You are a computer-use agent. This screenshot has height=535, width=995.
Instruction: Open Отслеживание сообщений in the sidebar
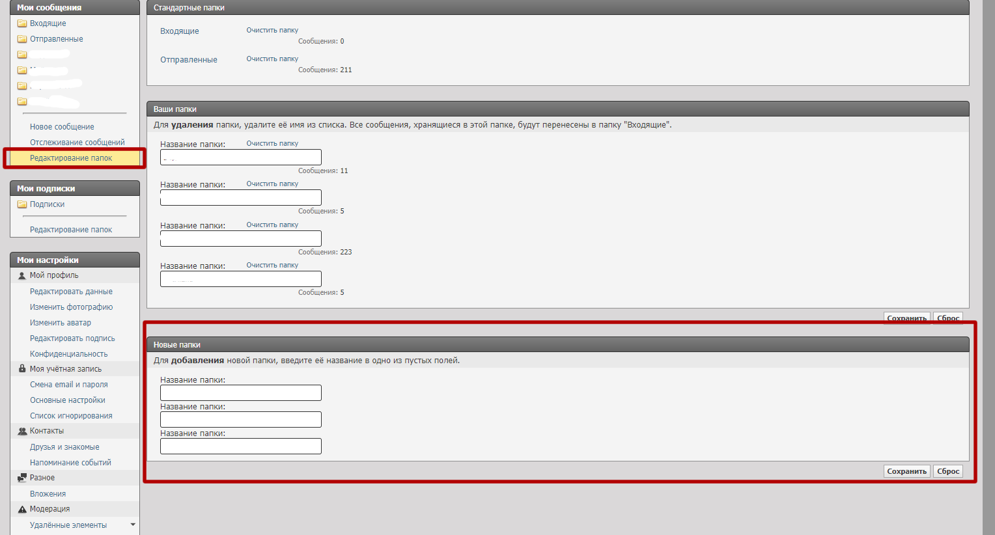pos(77,143)
